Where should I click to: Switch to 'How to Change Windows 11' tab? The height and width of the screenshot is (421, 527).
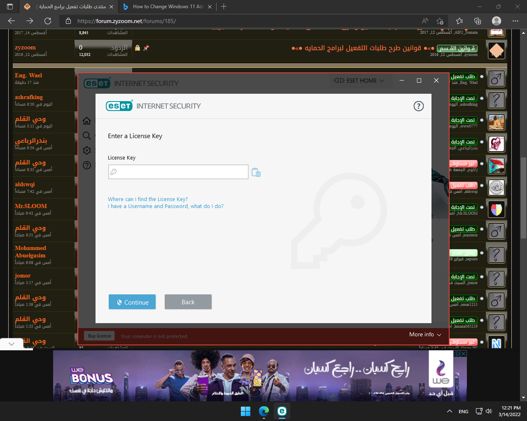(x=167, y=7)
